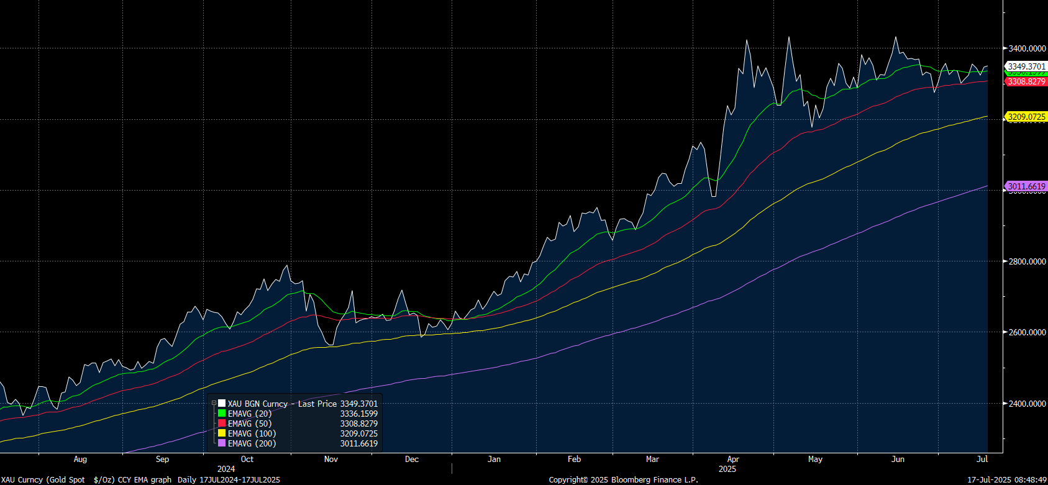Collapse the XAU BGN Curncy legend tree

coord(214,404)
